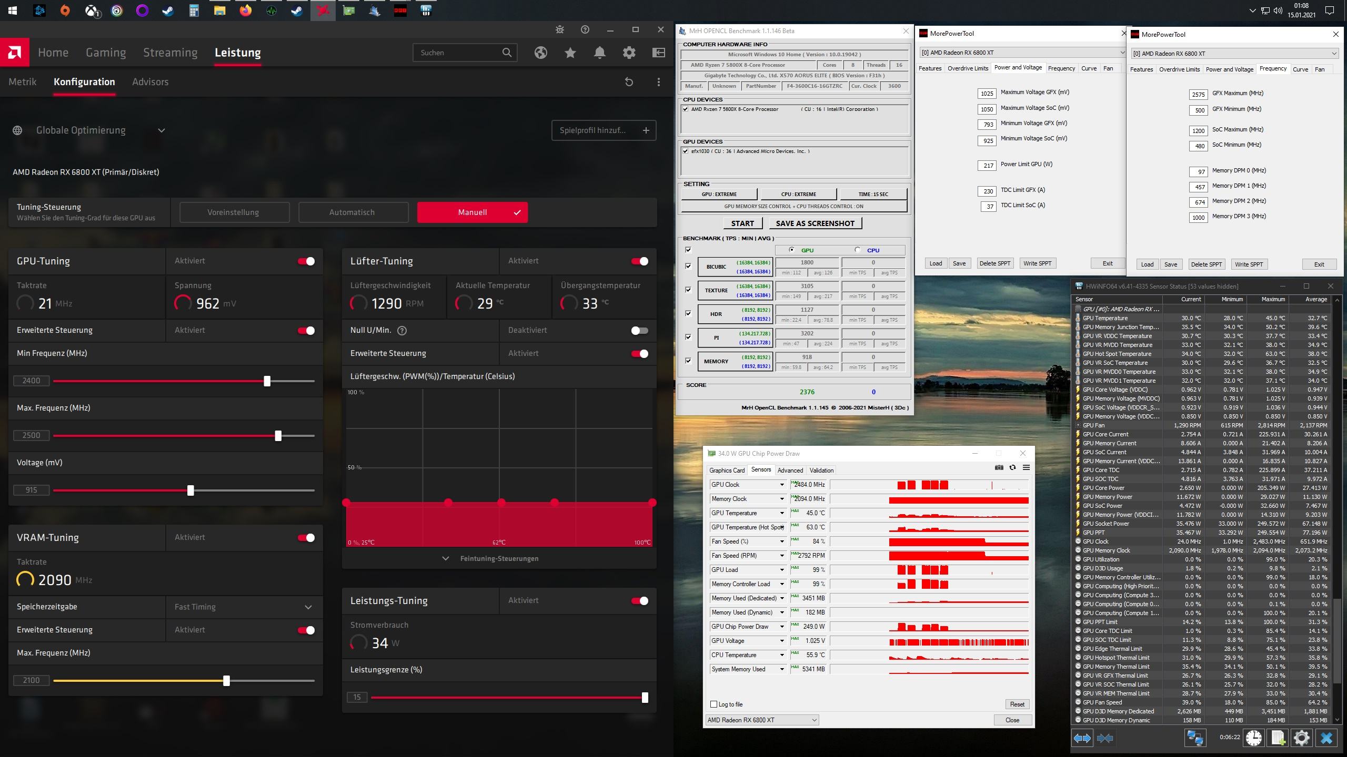Switch to the Gaming tab
Image resolution: width=1347 pixels, height=757 pixels.
pos(106,53)
